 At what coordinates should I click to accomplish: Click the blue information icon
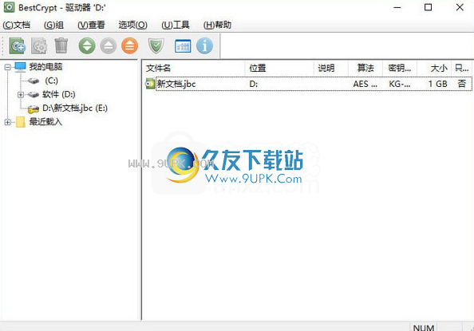click(204, 46)
